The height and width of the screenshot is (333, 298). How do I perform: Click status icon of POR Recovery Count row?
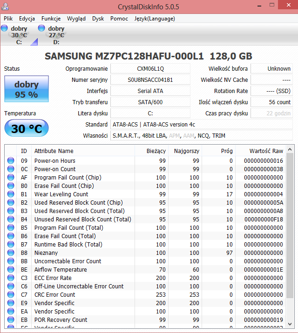(11, 320)
